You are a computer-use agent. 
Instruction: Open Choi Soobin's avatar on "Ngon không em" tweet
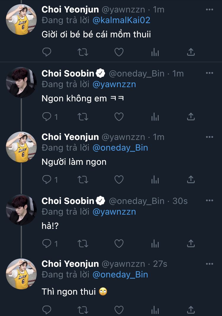21,82
